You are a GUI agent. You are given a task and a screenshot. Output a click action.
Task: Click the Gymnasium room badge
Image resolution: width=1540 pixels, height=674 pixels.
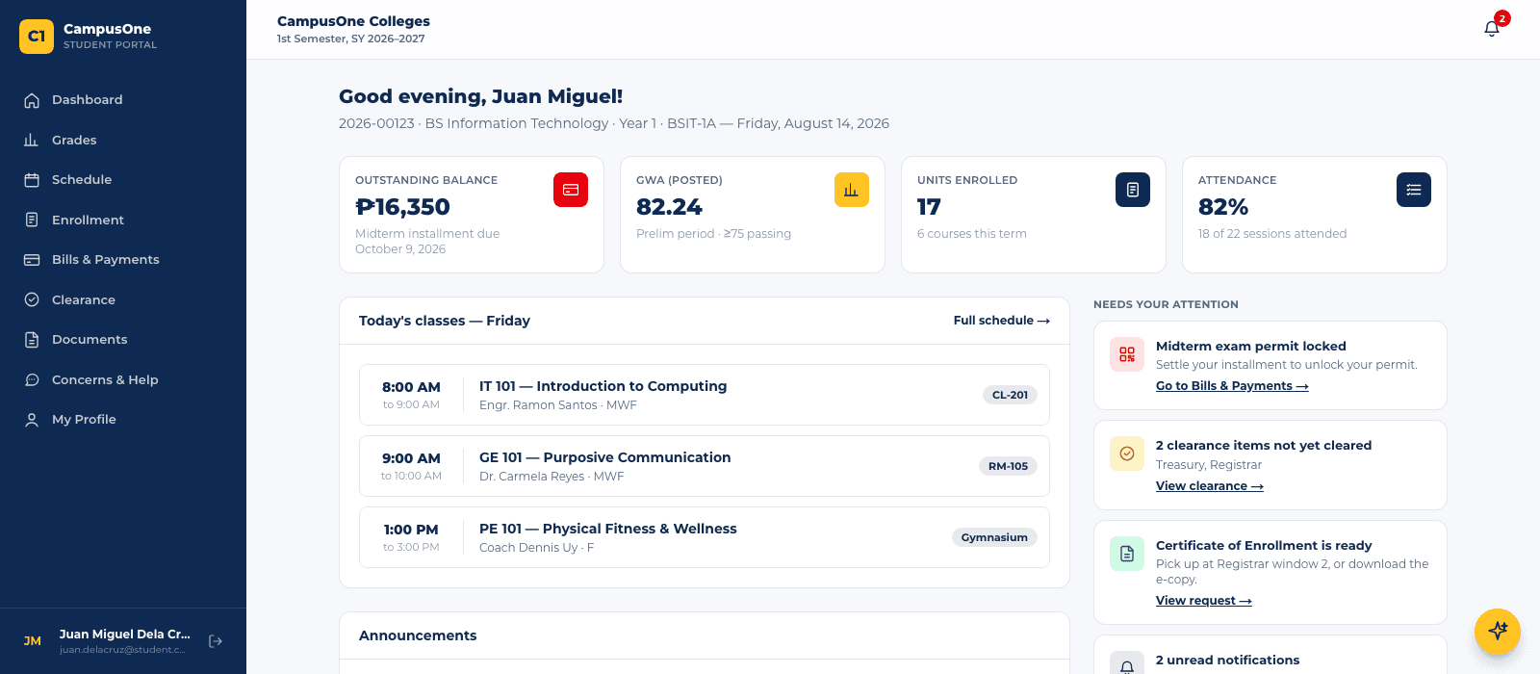[994, 537]
